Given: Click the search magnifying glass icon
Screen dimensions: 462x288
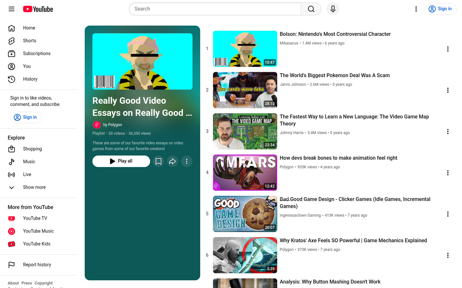Looking at the screenshot, I should coord(311,9).
